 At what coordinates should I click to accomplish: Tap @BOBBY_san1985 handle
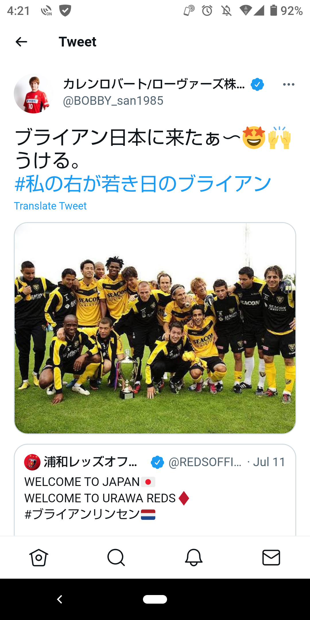pyautogui.click(x=113, y=101)
